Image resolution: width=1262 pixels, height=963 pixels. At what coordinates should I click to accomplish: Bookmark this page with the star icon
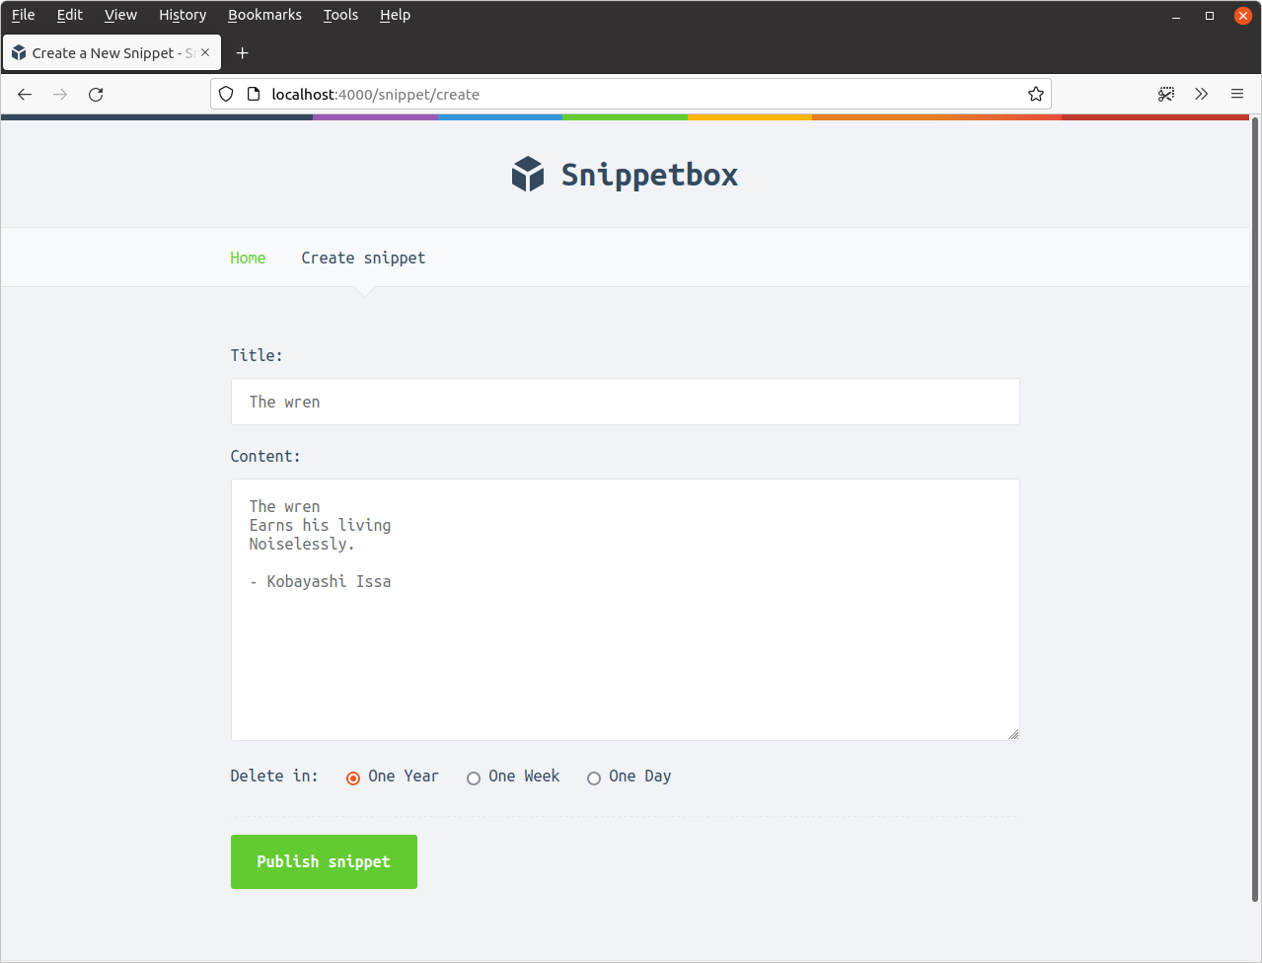(x=1035, y=95)
